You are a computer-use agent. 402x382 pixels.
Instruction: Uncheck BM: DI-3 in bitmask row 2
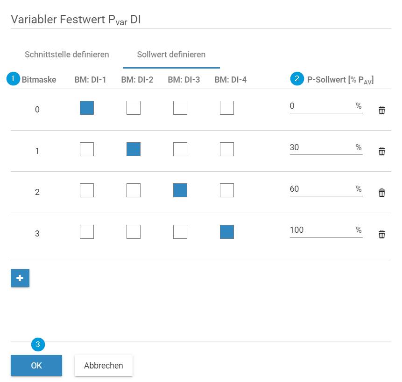[x=180, y=190]
